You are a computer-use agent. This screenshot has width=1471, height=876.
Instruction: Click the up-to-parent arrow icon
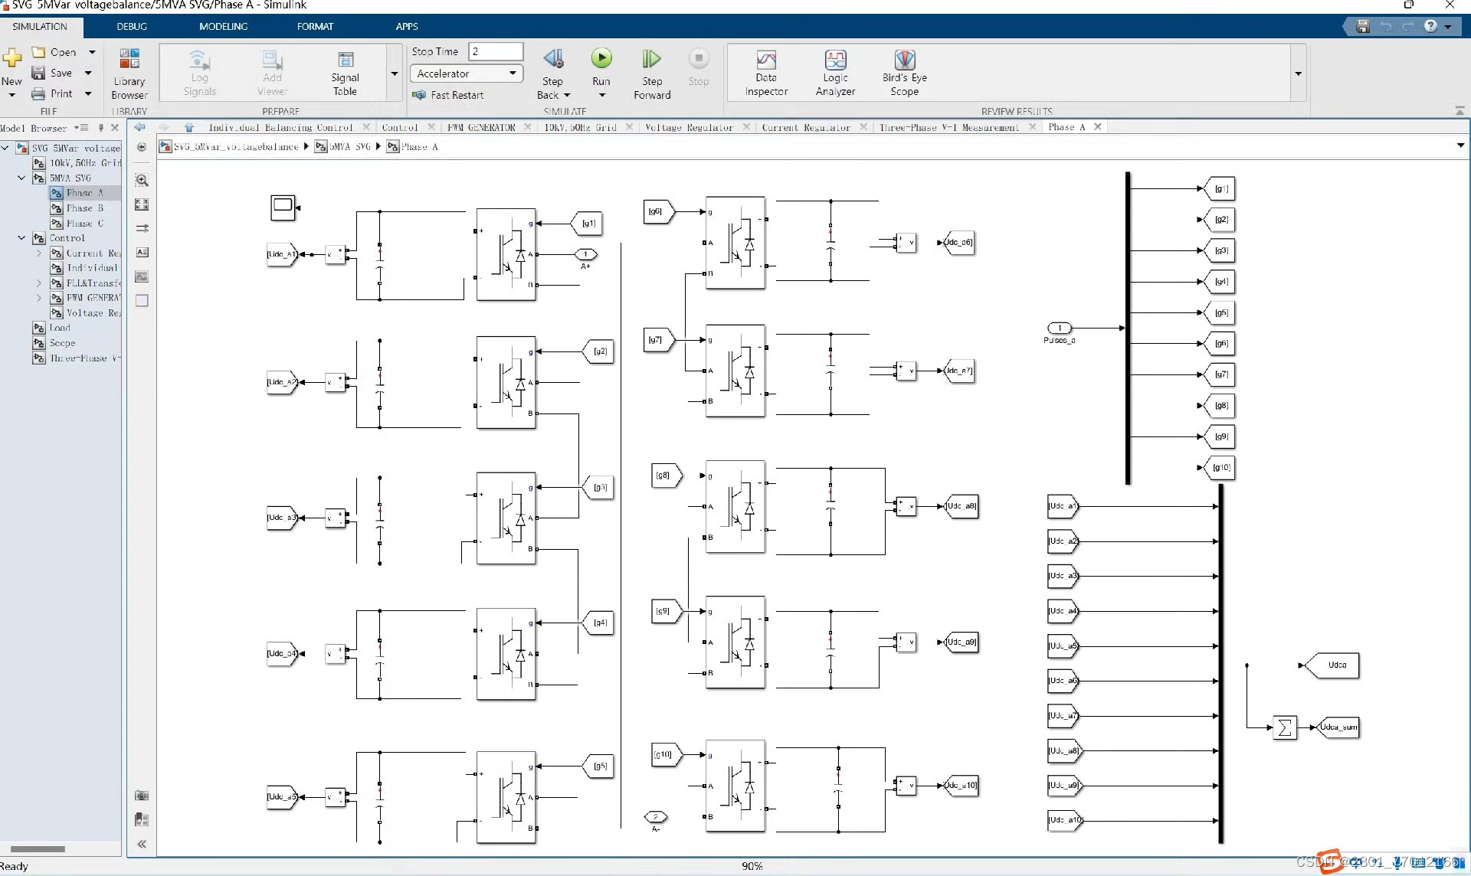pyautogui.click(x=189, y=127)
